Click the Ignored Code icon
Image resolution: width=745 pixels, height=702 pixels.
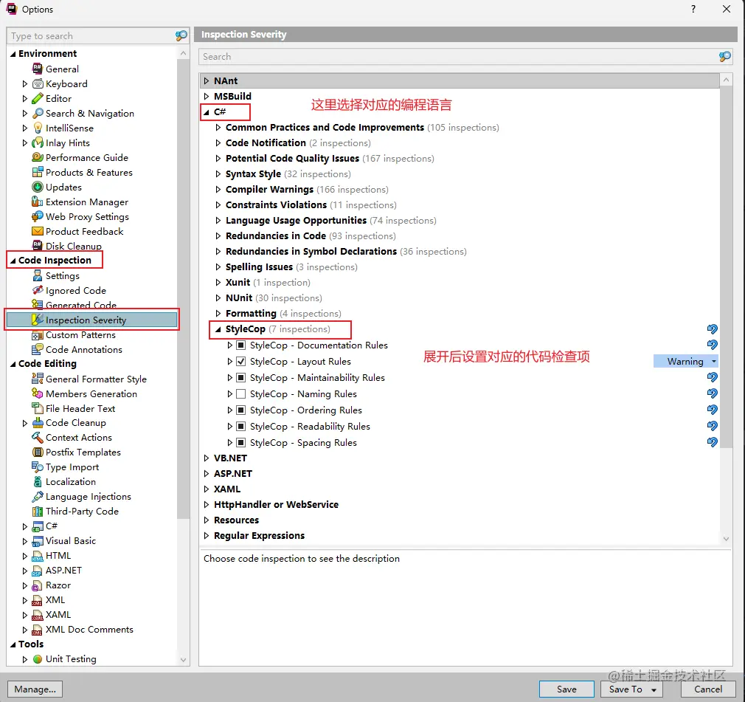(38, 290)
